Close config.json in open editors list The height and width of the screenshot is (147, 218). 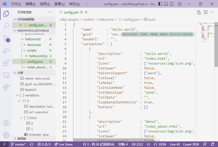click(x=20, y=25)
